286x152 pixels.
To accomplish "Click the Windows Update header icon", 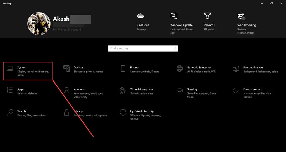I will coord(174,16).
